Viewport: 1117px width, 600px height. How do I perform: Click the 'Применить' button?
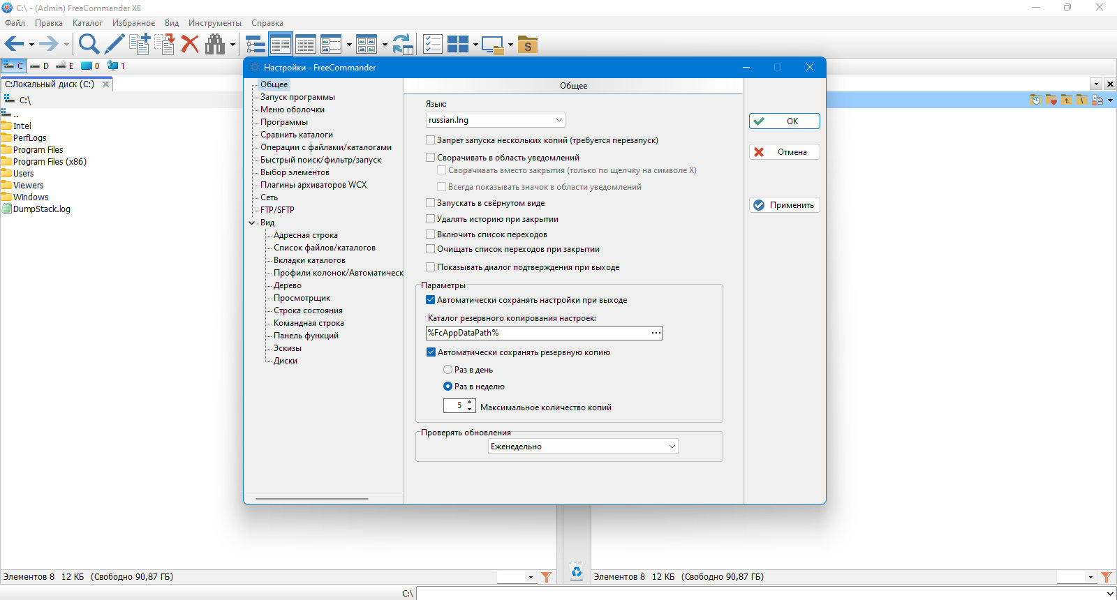pyautogui.click(x=785, y=205)
